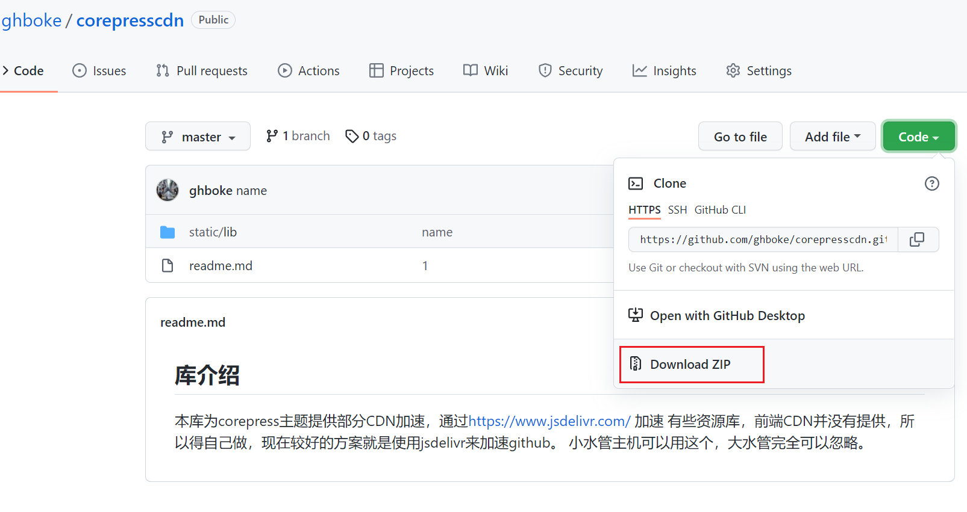Viewport: 967px width, 512px height.
Task: Select the HTTPS clone tab
Action: 645,210
